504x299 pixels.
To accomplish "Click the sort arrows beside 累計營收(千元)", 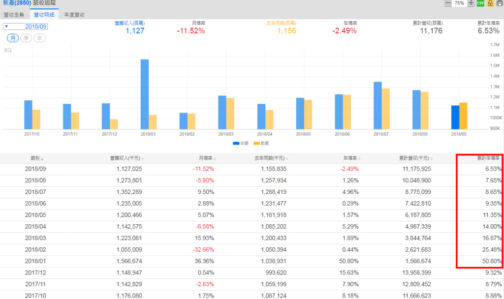I will click(431, 159).
